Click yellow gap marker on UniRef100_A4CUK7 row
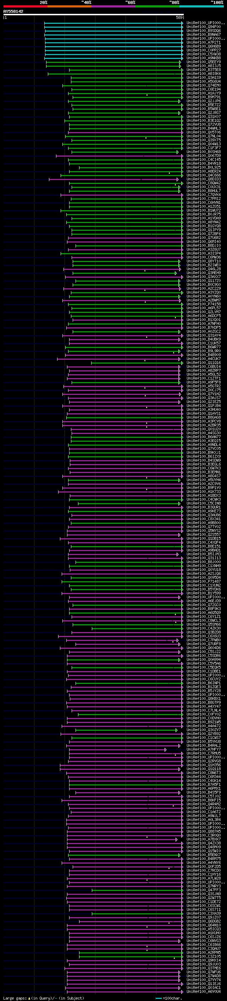Image resolution: width=227 pixels, height=1001 pixels. (x=145, y=360)
